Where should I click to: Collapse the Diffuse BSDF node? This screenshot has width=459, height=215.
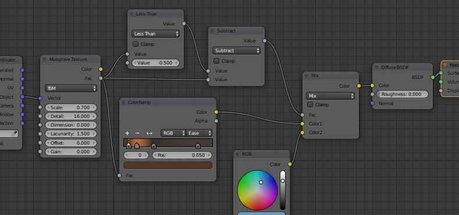point(376,67)
